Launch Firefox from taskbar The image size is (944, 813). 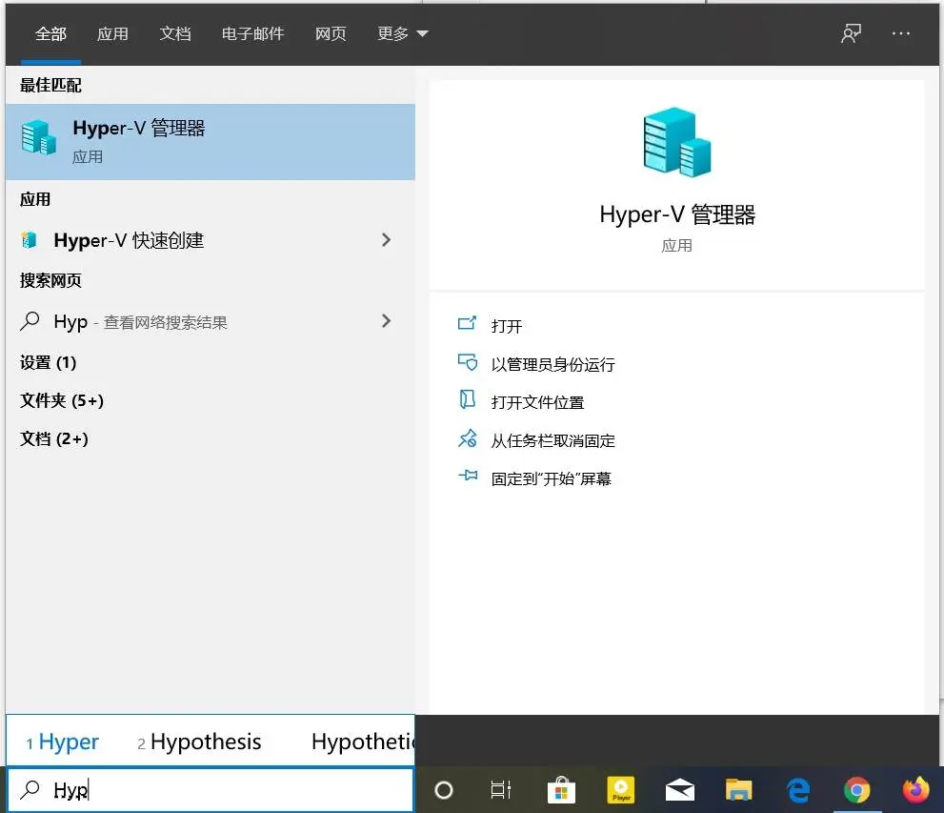(x=915, y=790)
